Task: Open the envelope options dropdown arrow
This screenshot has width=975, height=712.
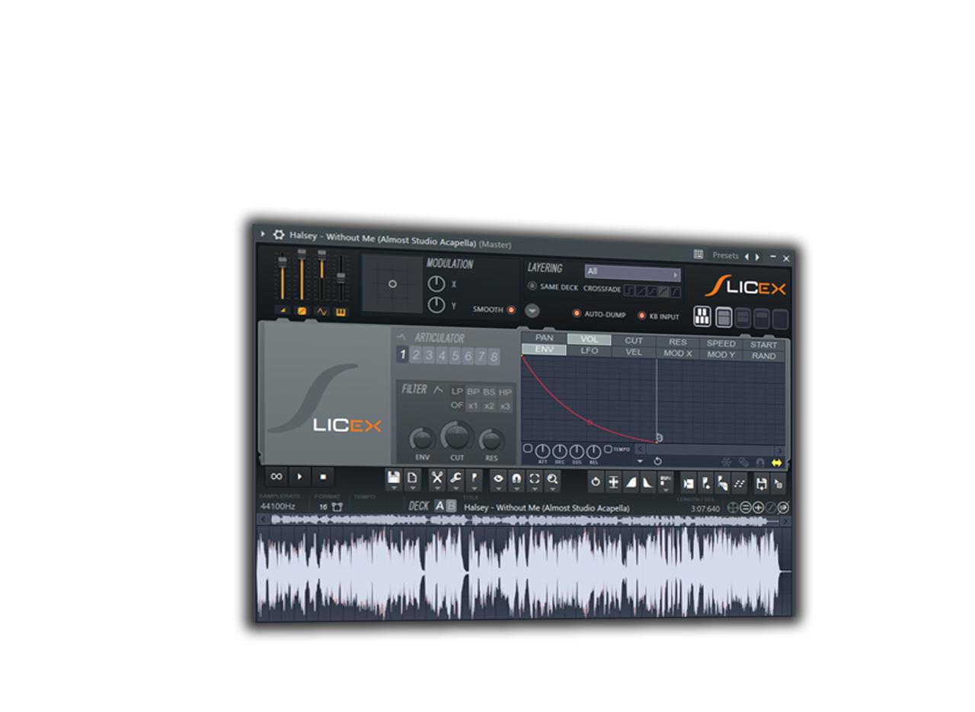Action: point(640,461)
